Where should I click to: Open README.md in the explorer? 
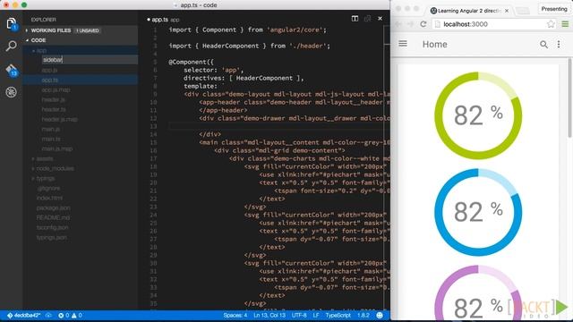click(53, 217)
